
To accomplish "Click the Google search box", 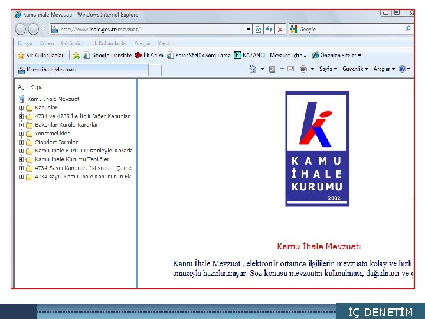I will point(351,30).
